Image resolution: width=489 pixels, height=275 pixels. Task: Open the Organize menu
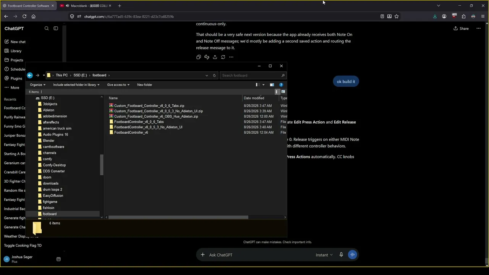(38, 85)
